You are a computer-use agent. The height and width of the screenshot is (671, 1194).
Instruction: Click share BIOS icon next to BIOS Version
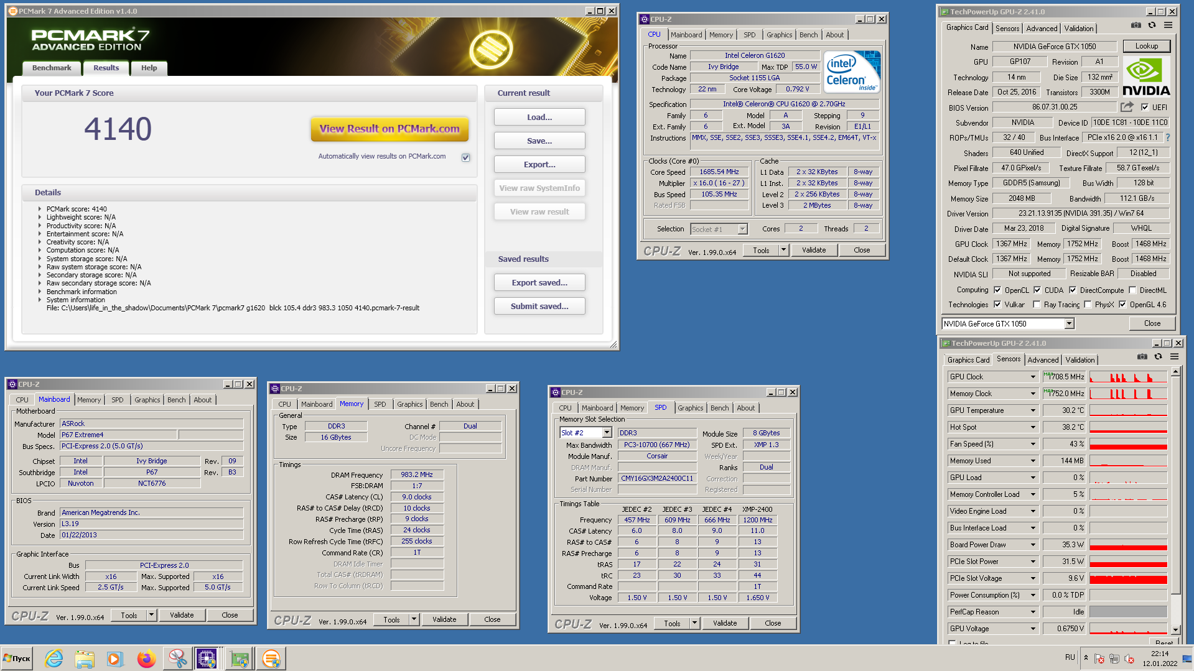[1127, 107]
